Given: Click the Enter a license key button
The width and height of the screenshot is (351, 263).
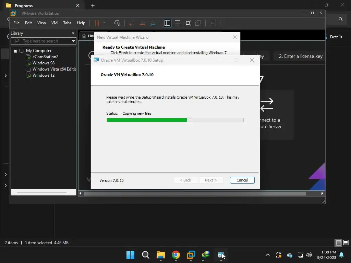Looking at the screenshot, I should click(x=301, y=57).
